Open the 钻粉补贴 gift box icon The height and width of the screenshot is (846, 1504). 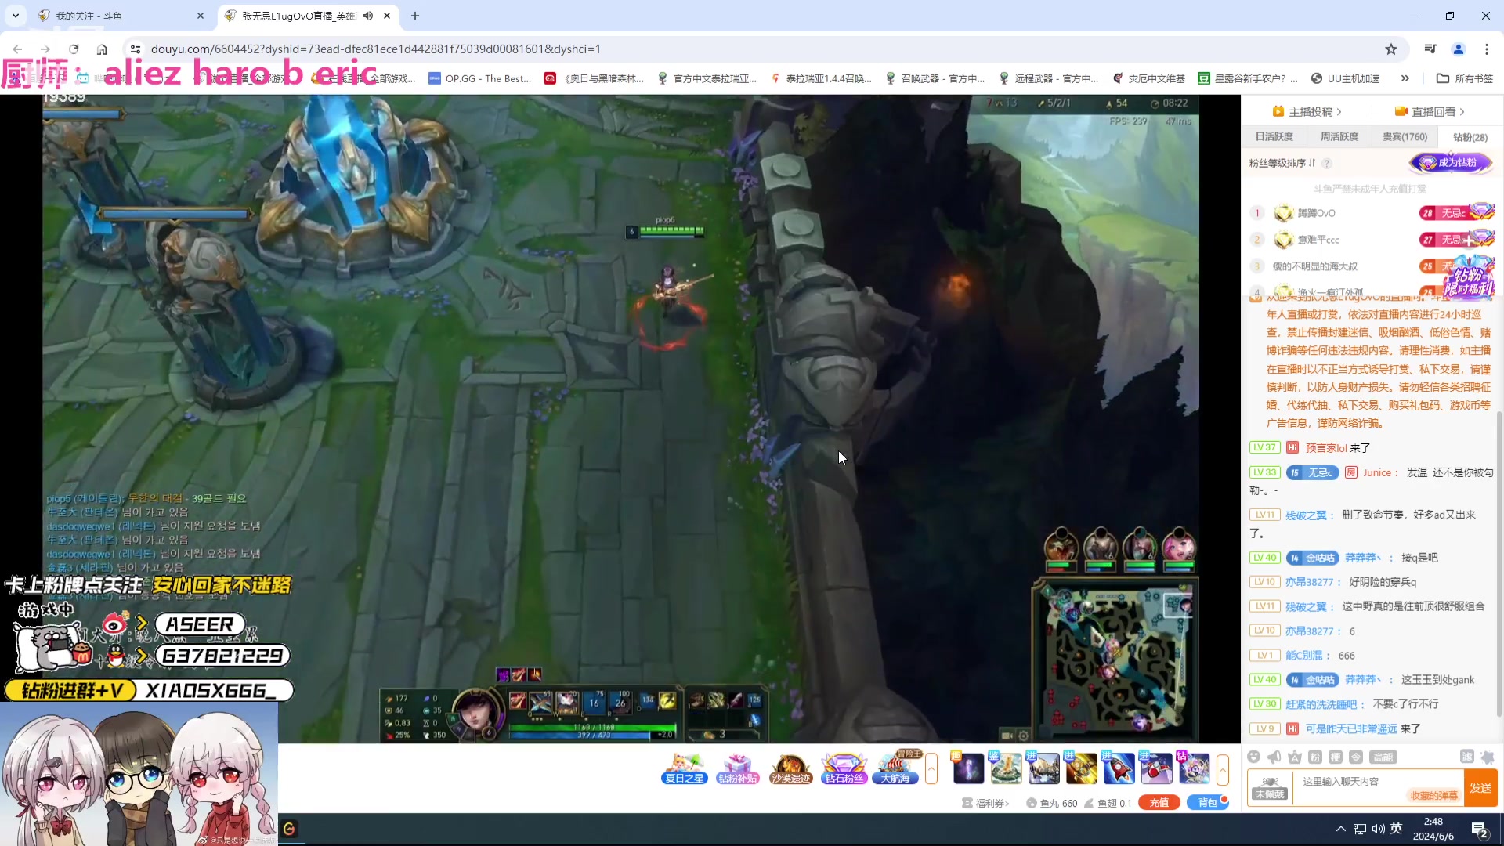point(738,768)
